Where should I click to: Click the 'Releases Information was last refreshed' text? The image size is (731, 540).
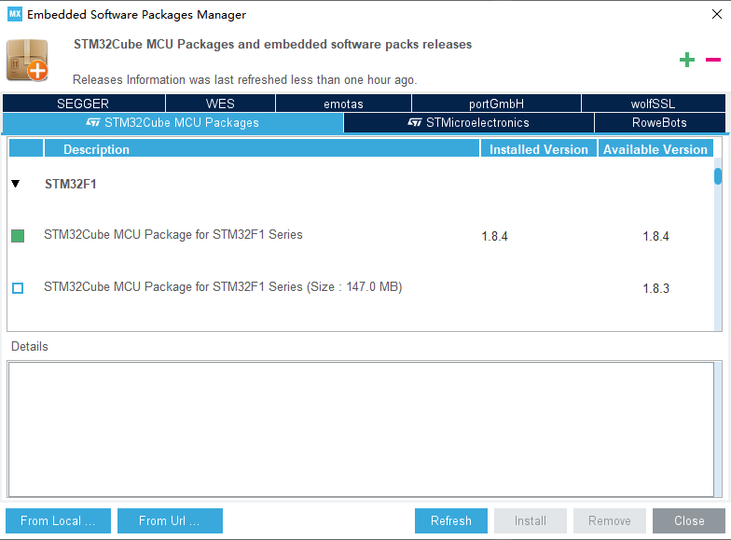coord(244,80)
